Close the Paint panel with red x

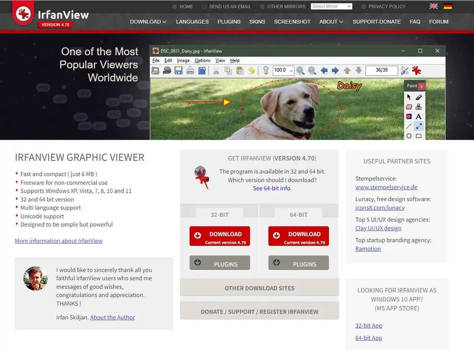(421, 86)
